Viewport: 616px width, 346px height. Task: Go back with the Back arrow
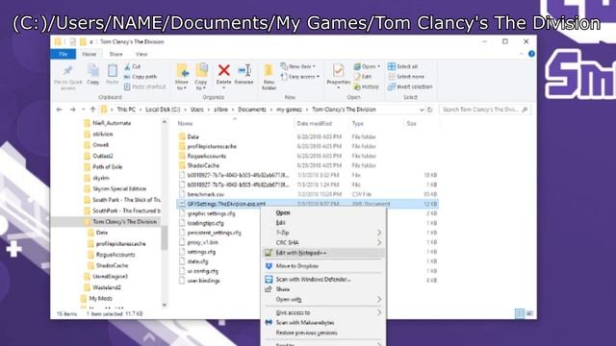60,110
